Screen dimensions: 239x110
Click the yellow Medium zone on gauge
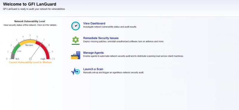click(28, 42)
